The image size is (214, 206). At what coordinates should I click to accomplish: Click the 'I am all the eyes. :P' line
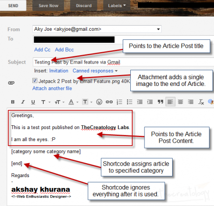[x=33, y=140]
